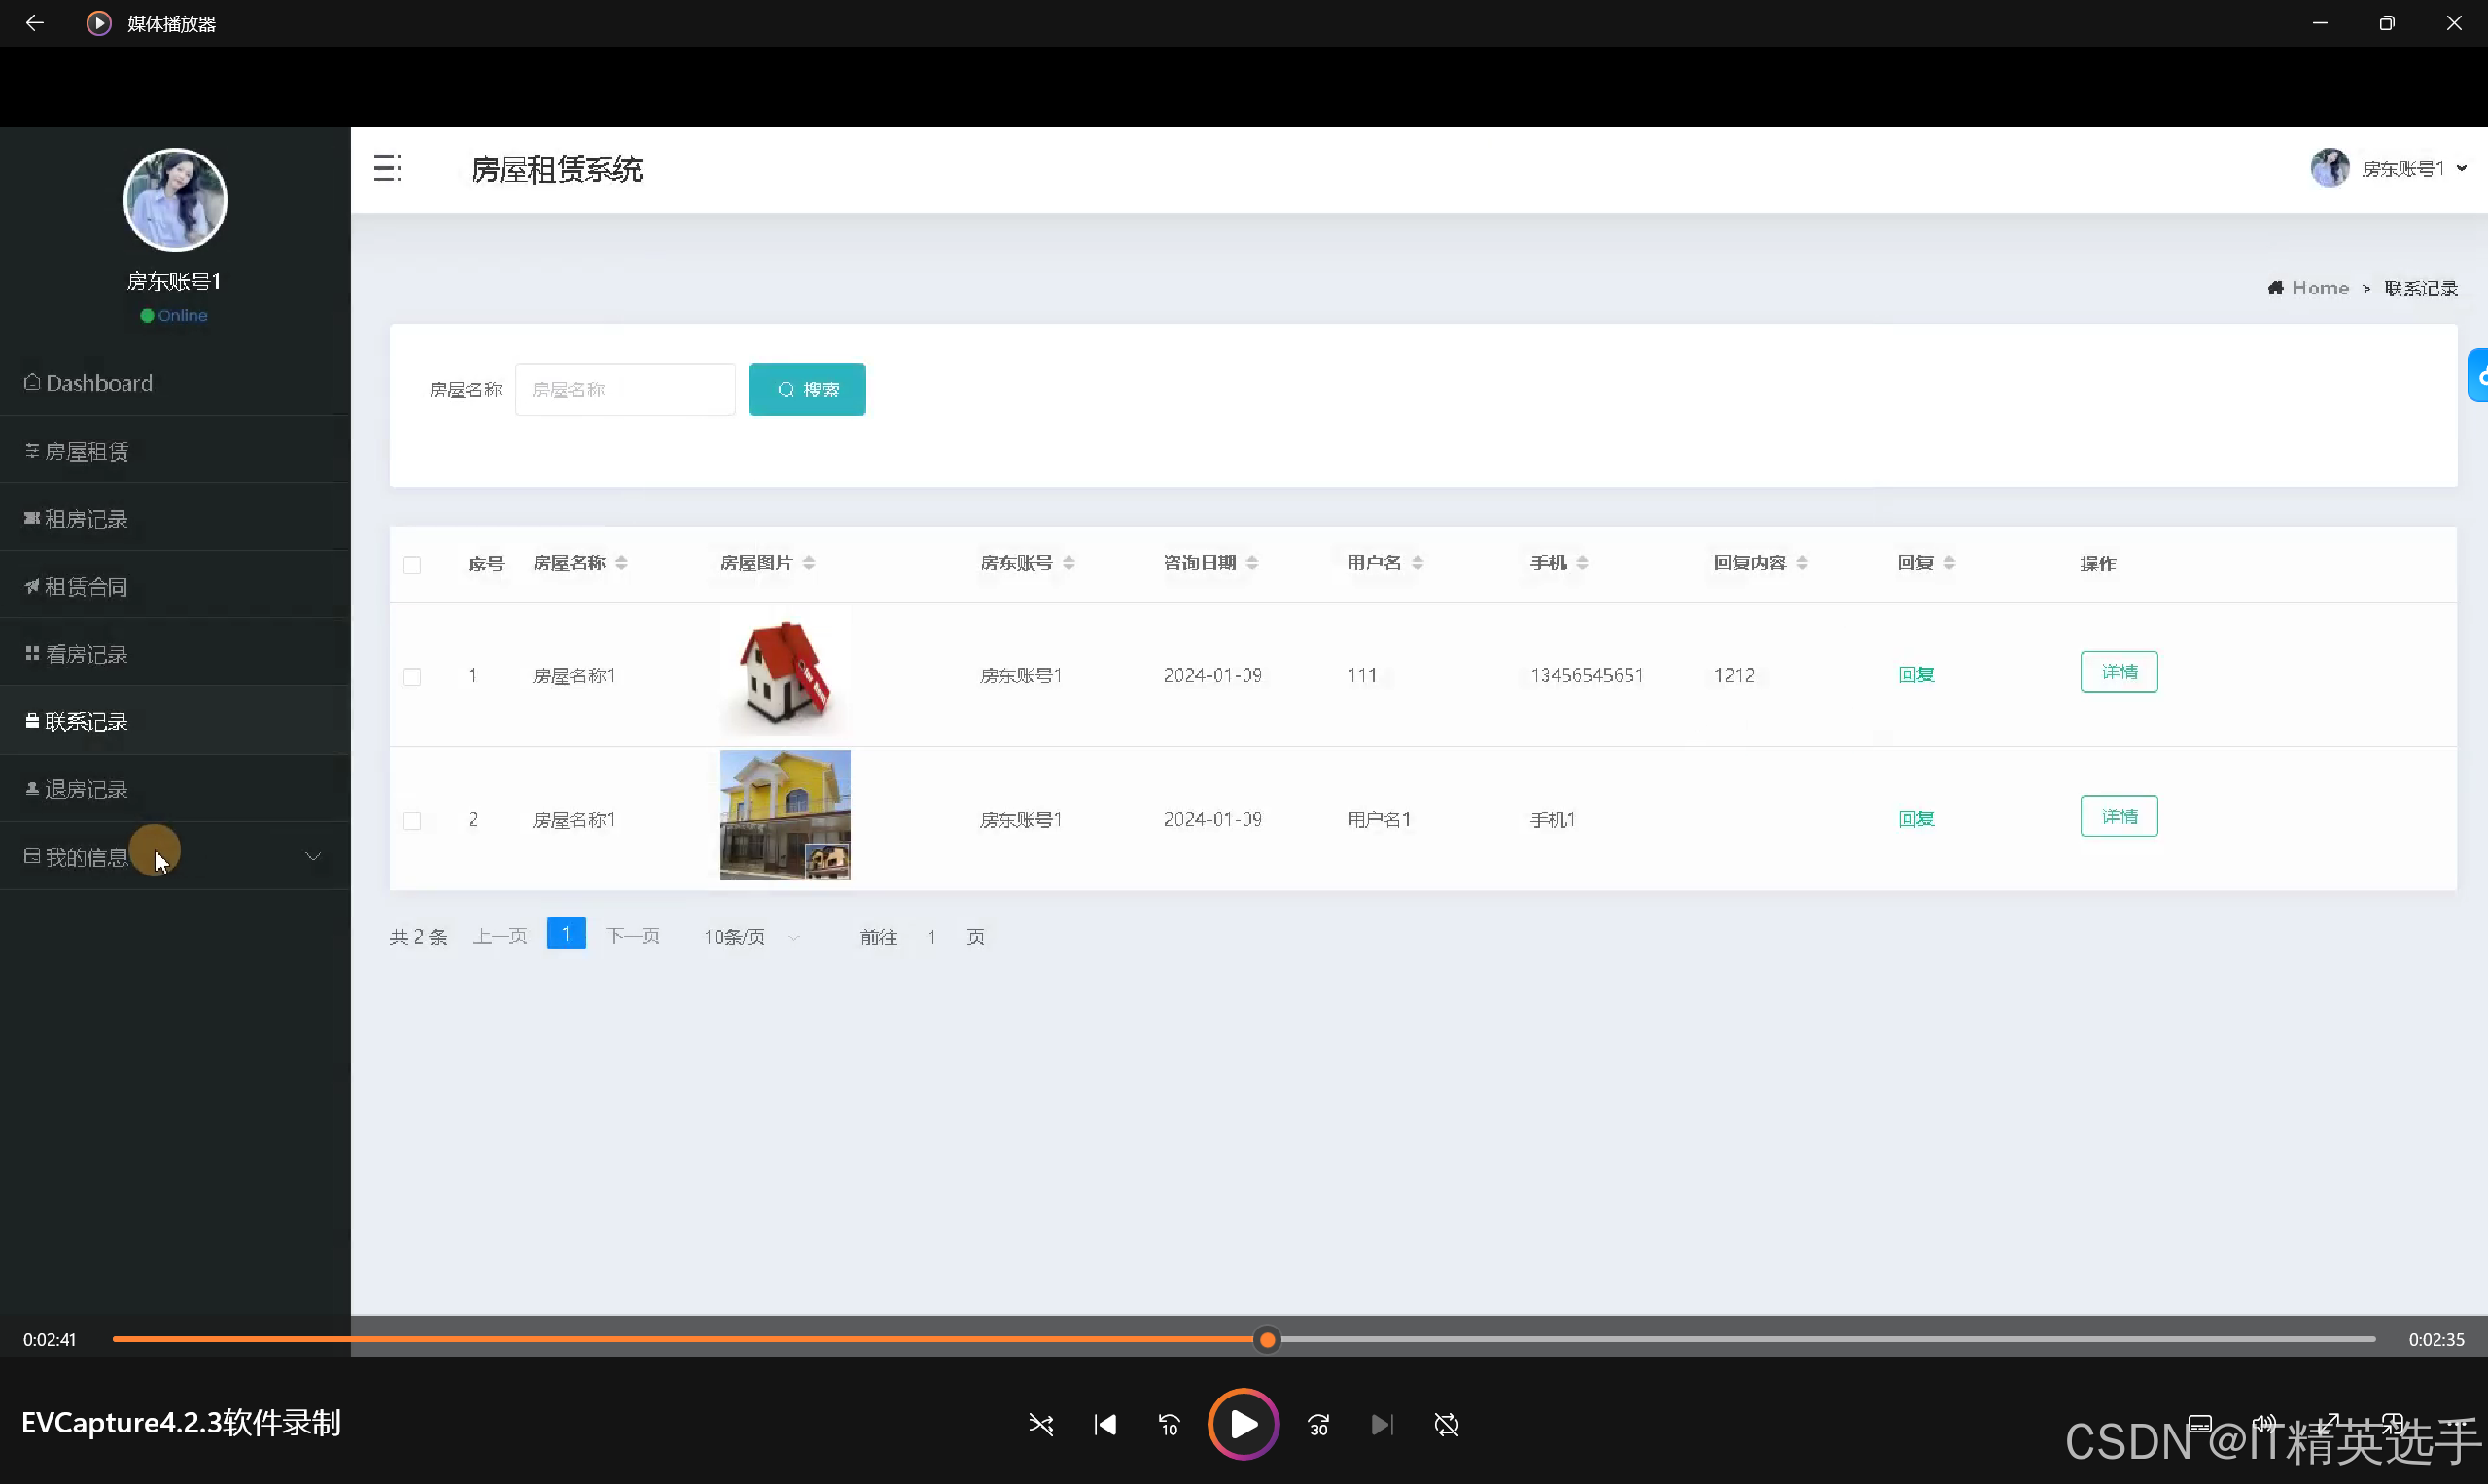The image size is (2488, 1484).
Task: Skip to next track
Action: coord(1382,1425)
